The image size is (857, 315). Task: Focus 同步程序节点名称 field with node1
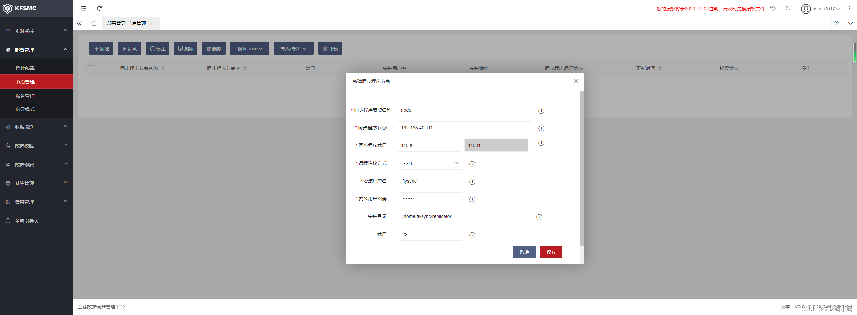(x=464, y=110)
